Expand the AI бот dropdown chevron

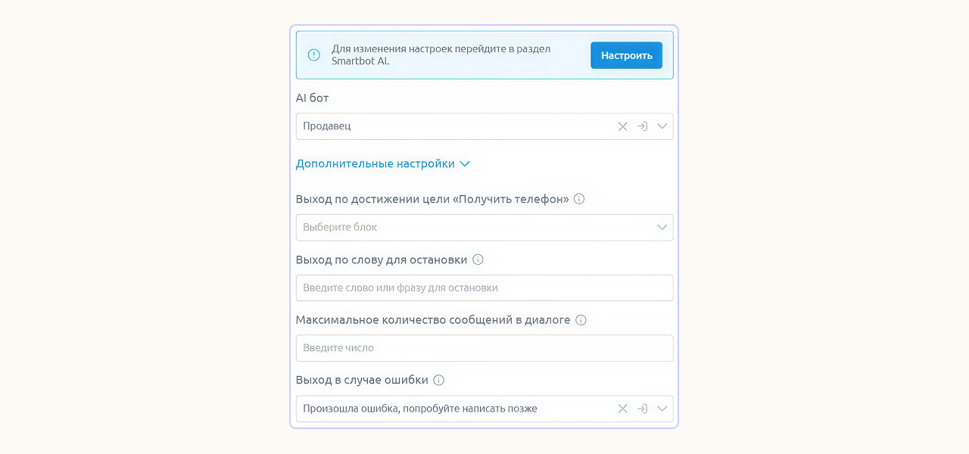pos(662,126)
